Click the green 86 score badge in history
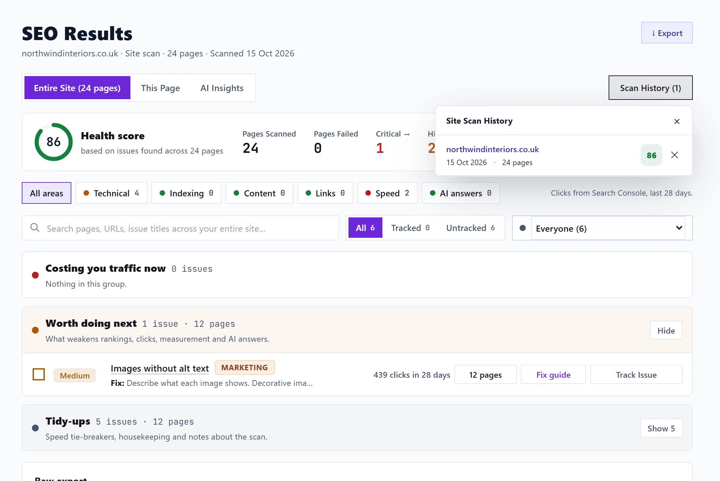This screenshot has height=481, width=720. [651, 155]
